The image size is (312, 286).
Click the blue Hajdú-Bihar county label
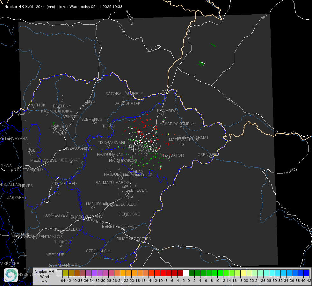coord(80,201)
